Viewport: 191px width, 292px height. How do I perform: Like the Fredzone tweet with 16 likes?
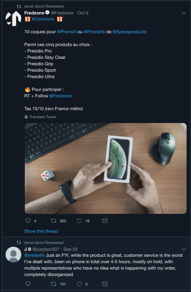[79, 221]
